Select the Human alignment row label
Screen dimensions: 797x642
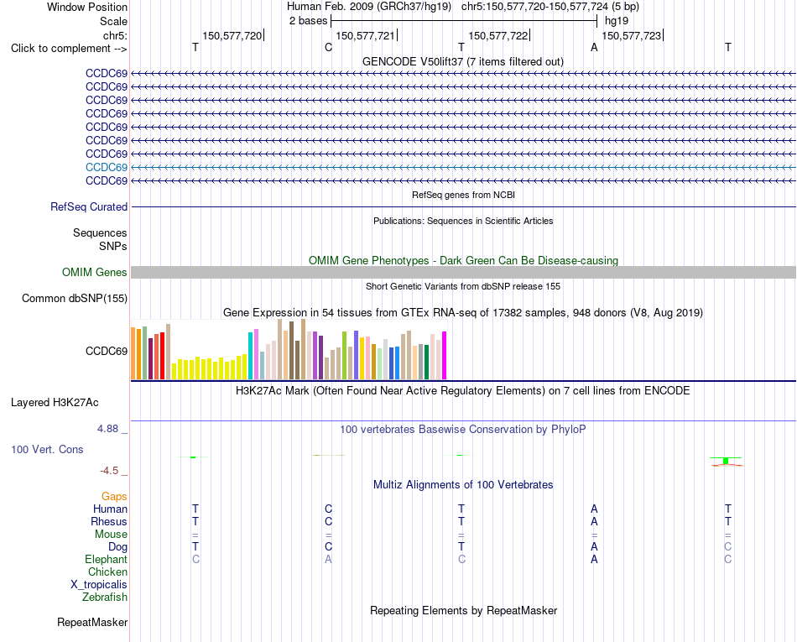click(x=110, y=509)
